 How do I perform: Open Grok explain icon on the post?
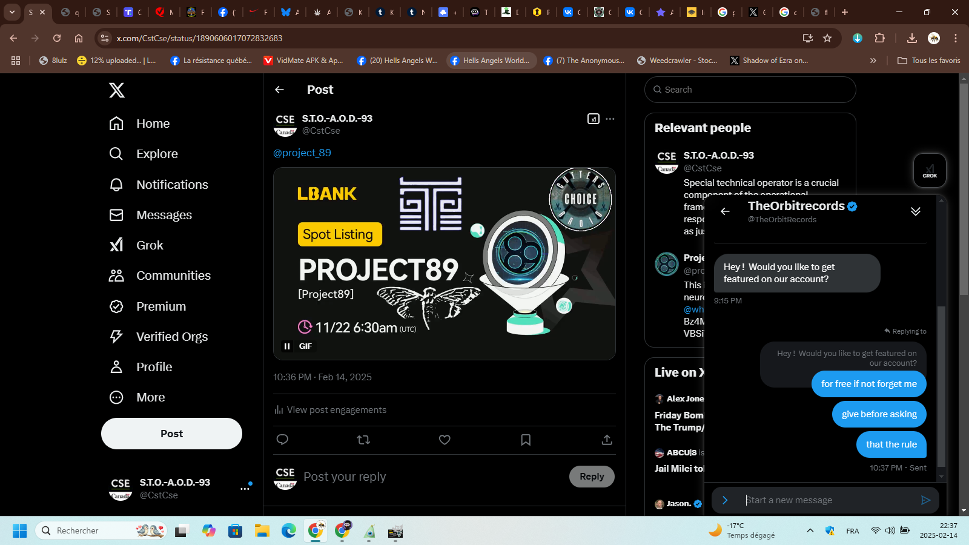(x=594, y=119)
